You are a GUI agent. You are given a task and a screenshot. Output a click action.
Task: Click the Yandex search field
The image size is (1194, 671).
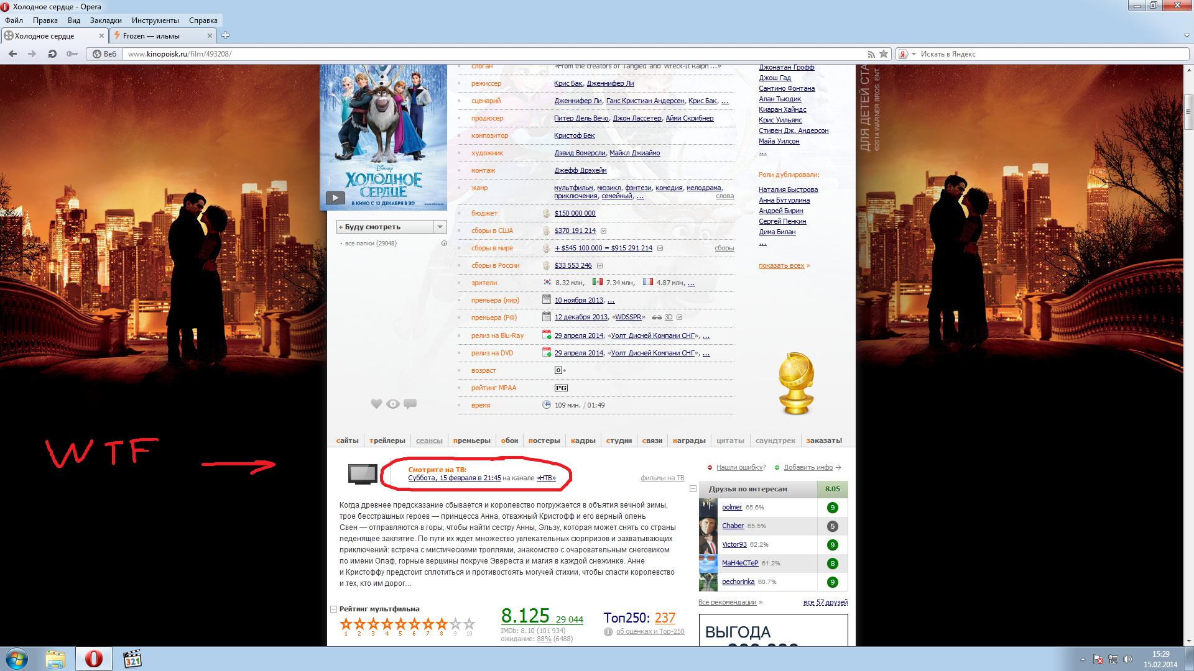pyautogui.click(x=1051, y=54)
